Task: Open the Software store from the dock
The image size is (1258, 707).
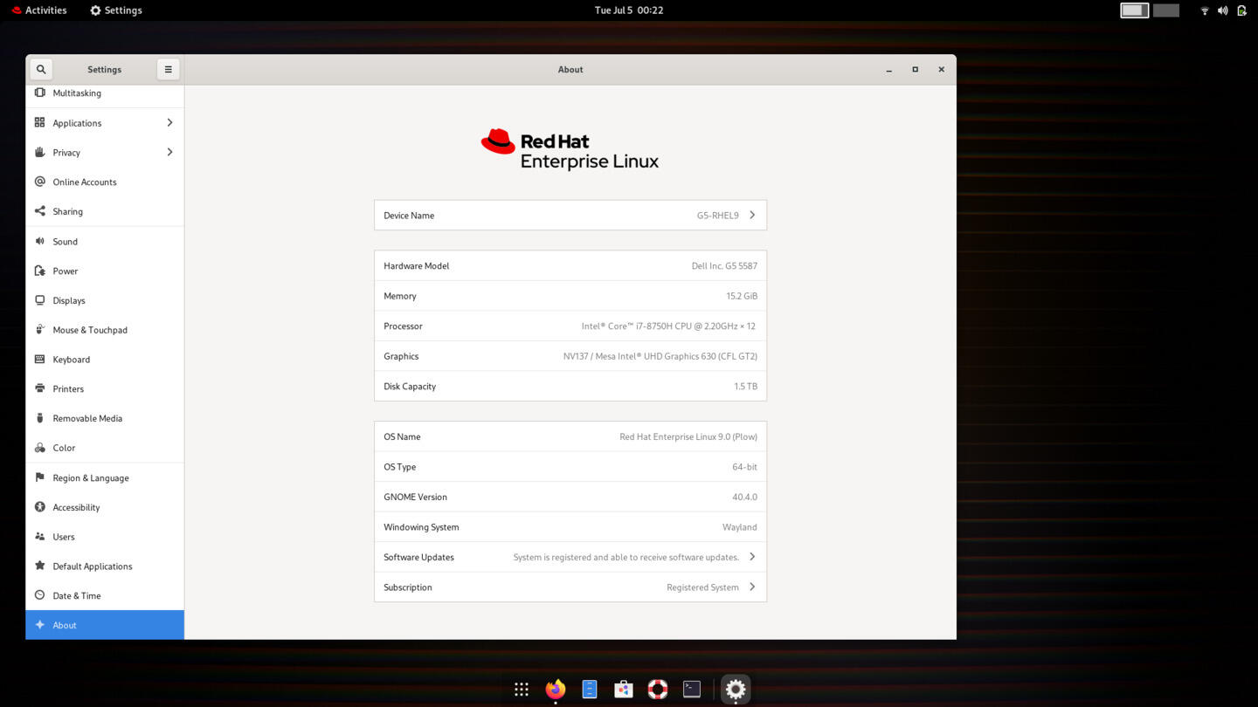Action: tap(624, 690)
